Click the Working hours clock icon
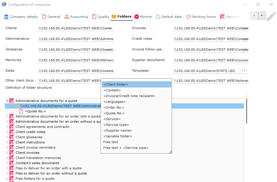277x182 pixels. click(x=189, y=17)
